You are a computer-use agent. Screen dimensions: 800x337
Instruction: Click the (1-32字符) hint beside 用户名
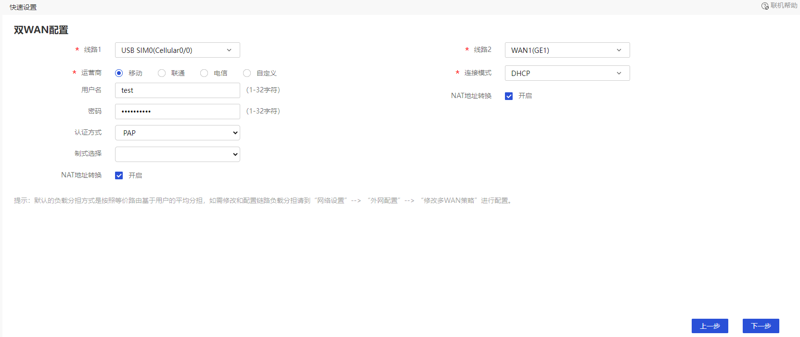click(263, 90)
